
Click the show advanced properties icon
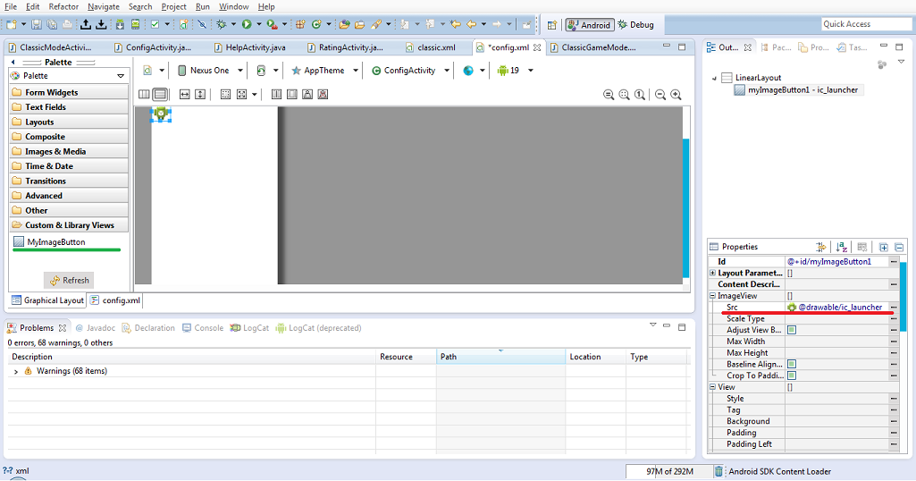(820, 248)
